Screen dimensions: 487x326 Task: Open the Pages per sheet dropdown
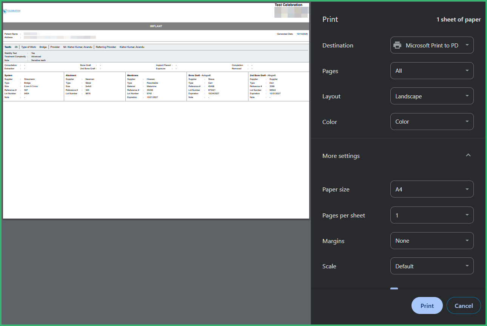tap(432, 215)
